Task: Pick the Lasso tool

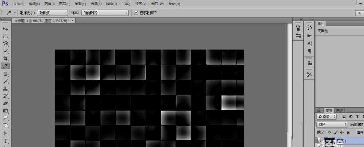Action: click(x=5, y=44)
